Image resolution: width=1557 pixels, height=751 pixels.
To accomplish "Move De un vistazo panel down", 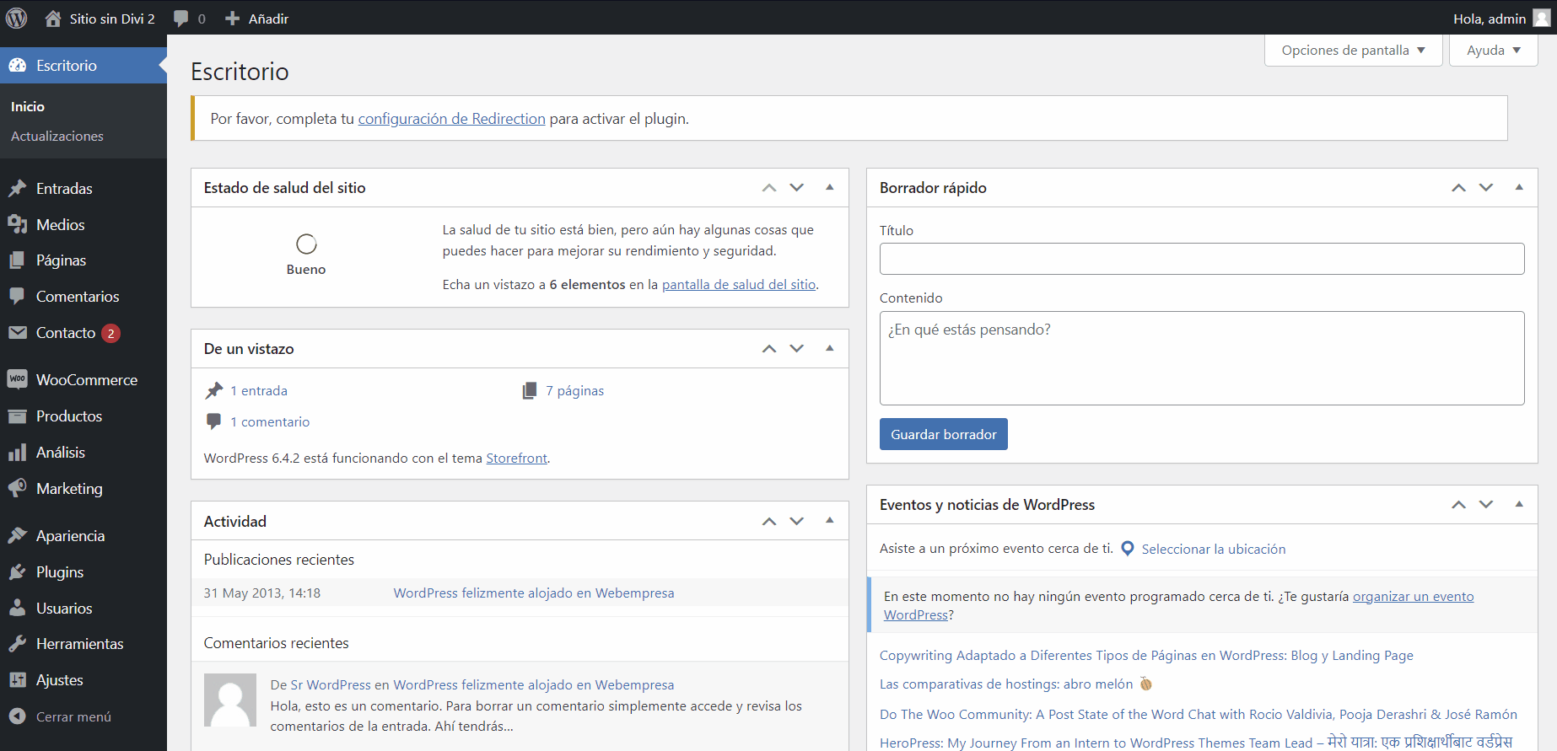I will point(797,349).
